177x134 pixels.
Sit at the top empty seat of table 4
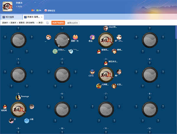(x=150, y=28)
